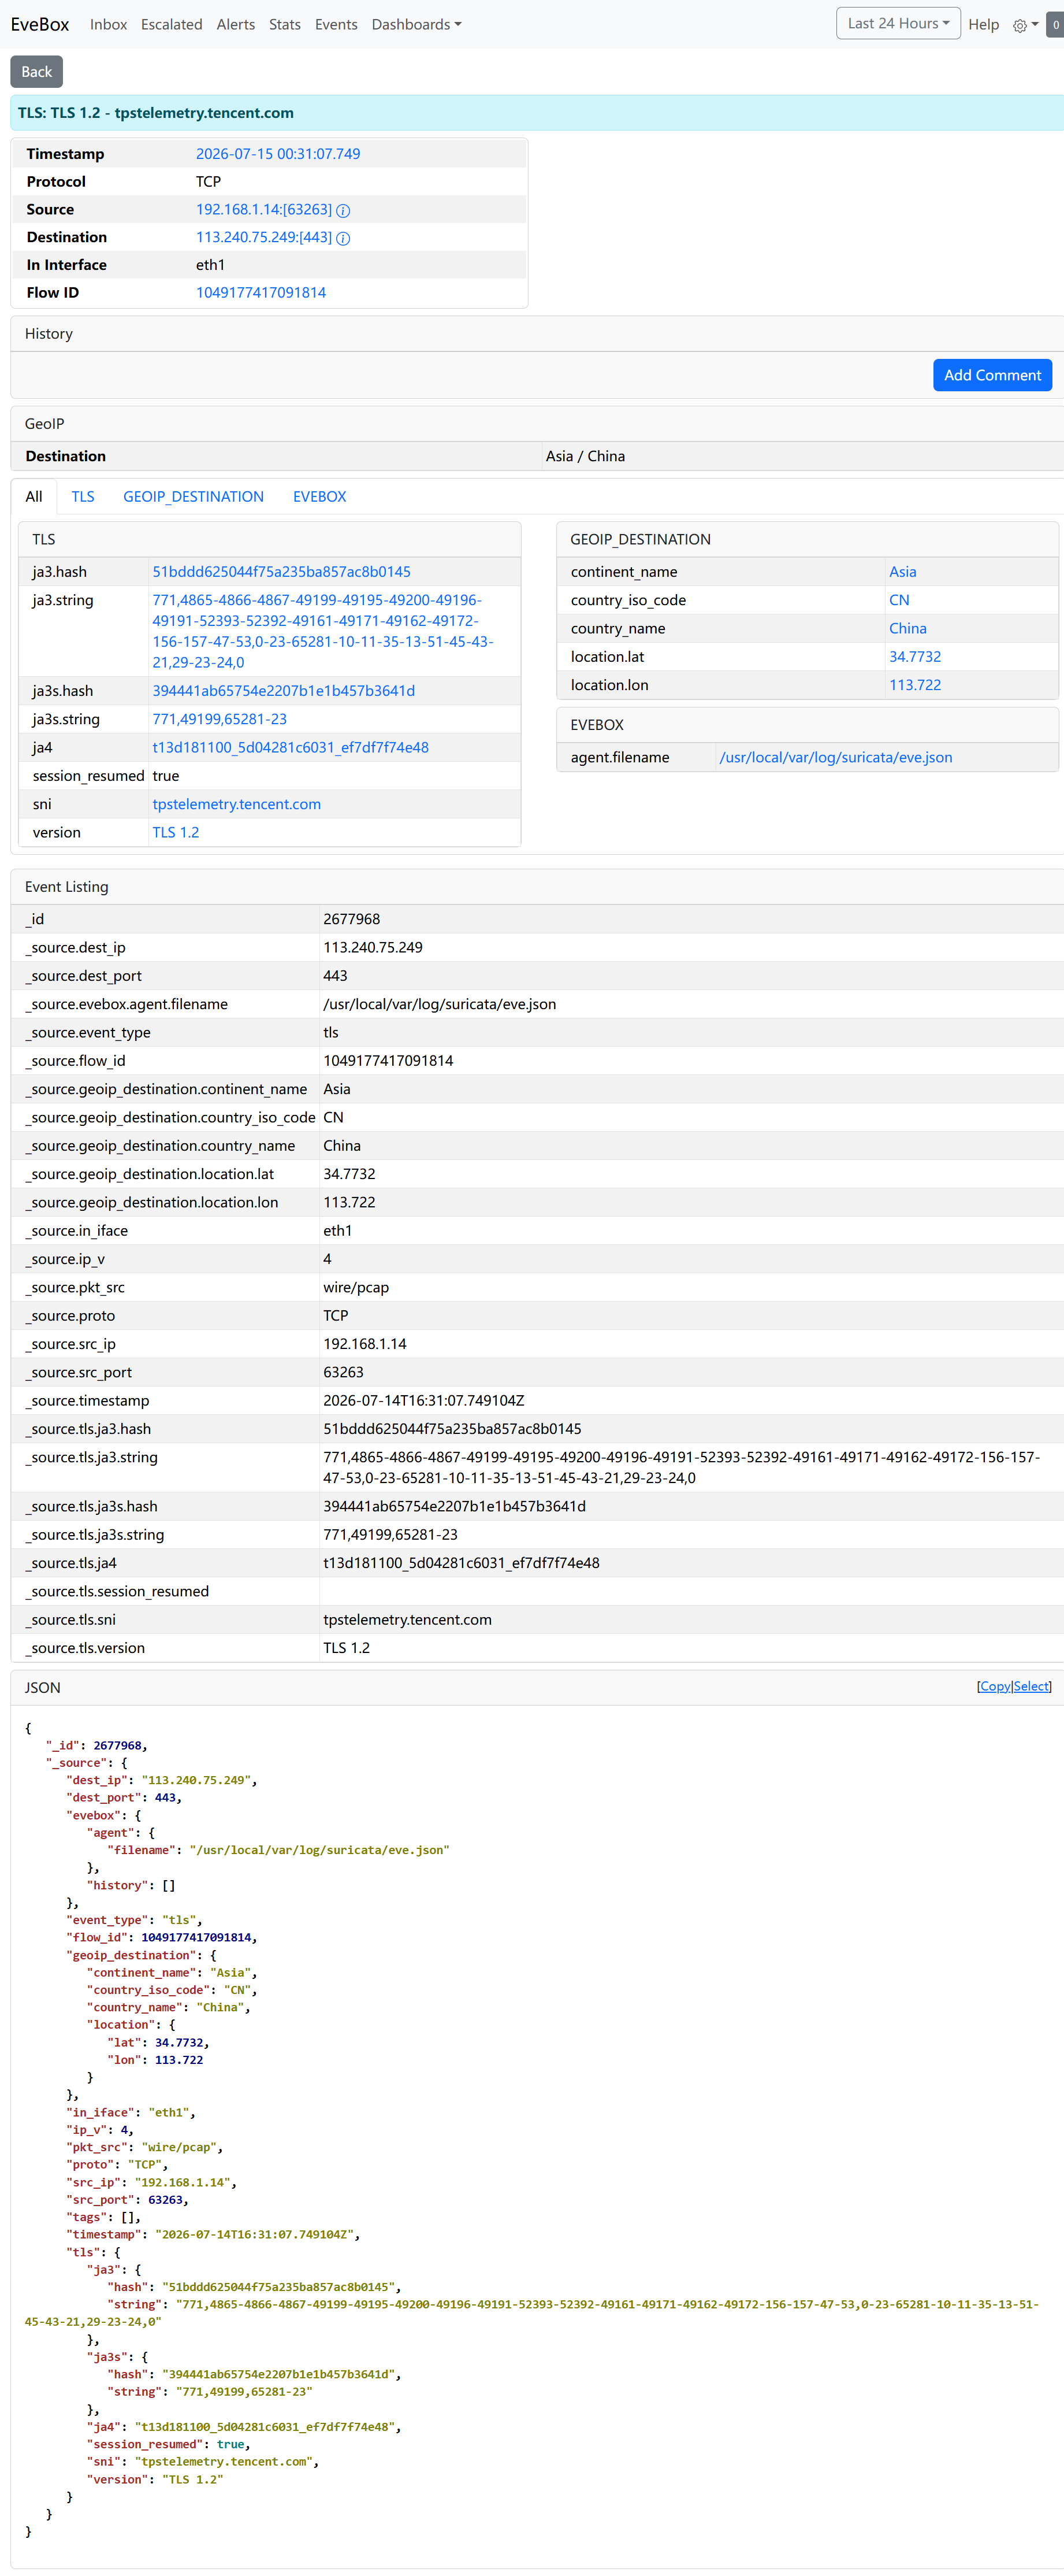
Task: Click ja3.hash value 51bddd625044f75a235ba857ac8b0145
Action: (x=281, y=572)
